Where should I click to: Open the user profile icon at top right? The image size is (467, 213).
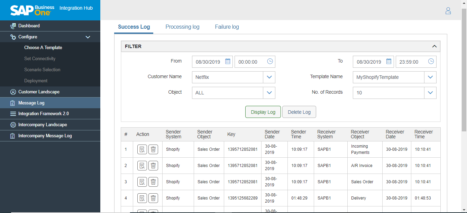click(x=448, y=11)
